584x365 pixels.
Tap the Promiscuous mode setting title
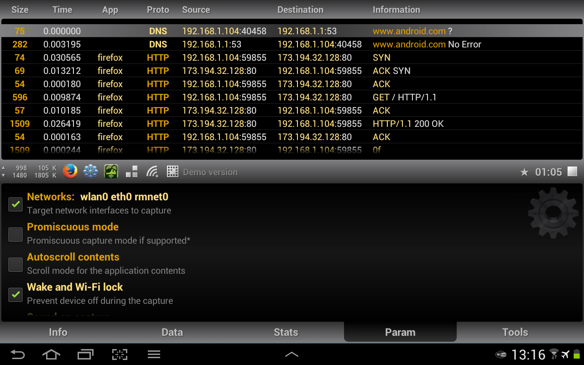(73, 227)
